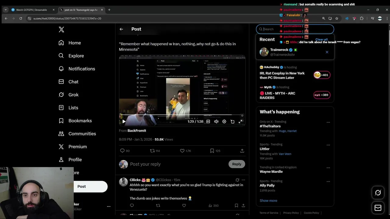This screenshot has width=390, height=219.
Task: Open Cllicks profile name
Action: 135,180
